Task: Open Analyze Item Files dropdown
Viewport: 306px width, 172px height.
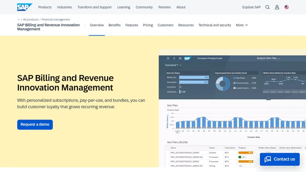Action: click(x=268, y=58)
